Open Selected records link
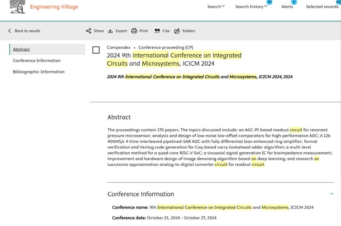The width and height of the screenshot is (341, 226). 322,7
